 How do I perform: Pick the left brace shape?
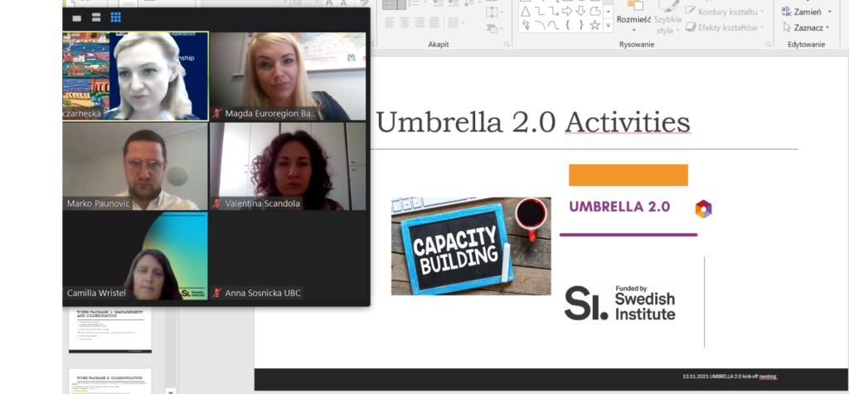coord(567,25)
